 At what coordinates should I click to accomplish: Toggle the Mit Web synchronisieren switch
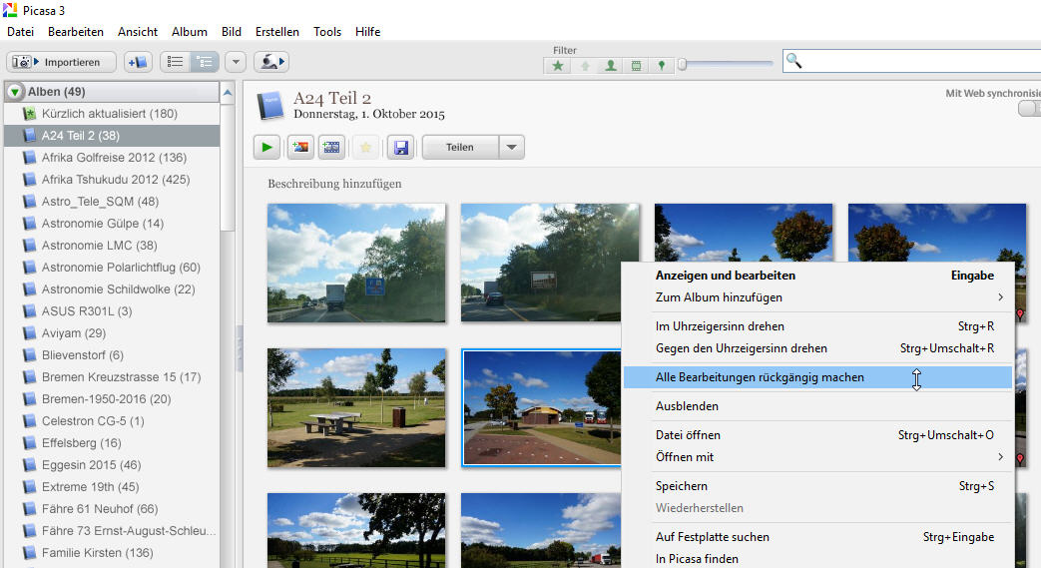(x=1029, y=109)
